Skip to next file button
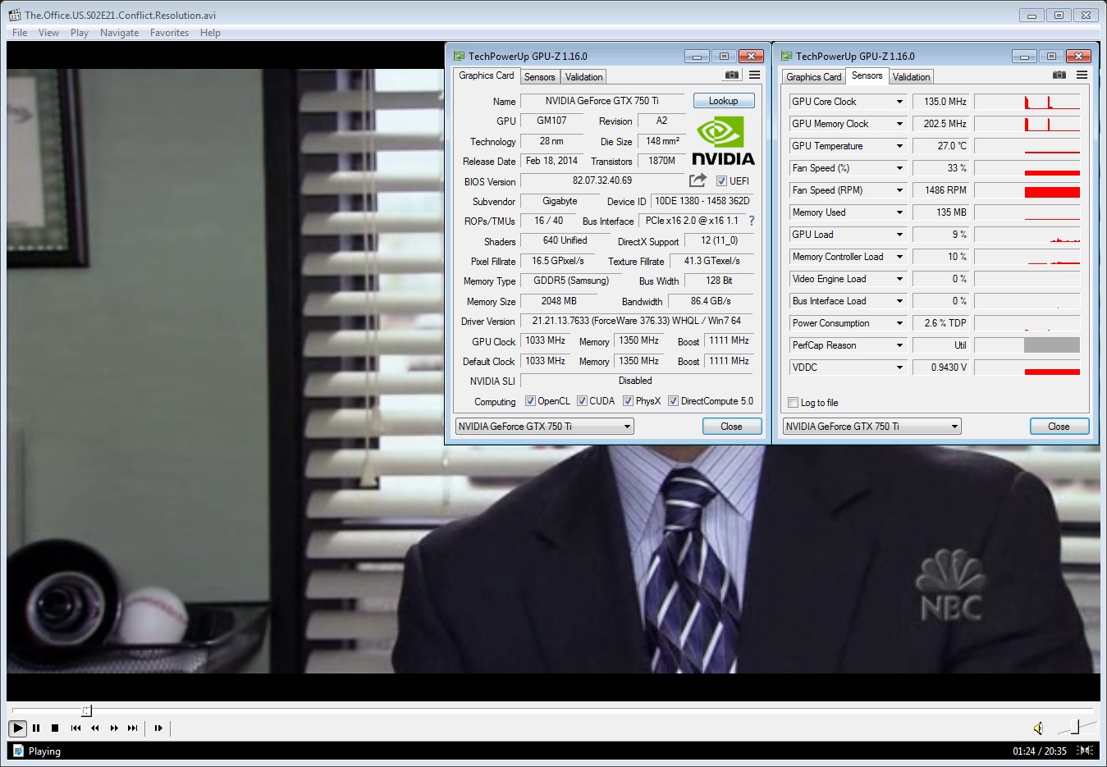Screen dimensions: 1107x767 click(133, 728)
